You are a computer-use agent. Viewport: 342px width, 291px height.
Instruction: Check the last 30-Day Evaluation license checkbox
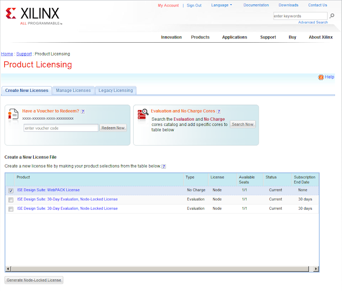coord(11,209)
